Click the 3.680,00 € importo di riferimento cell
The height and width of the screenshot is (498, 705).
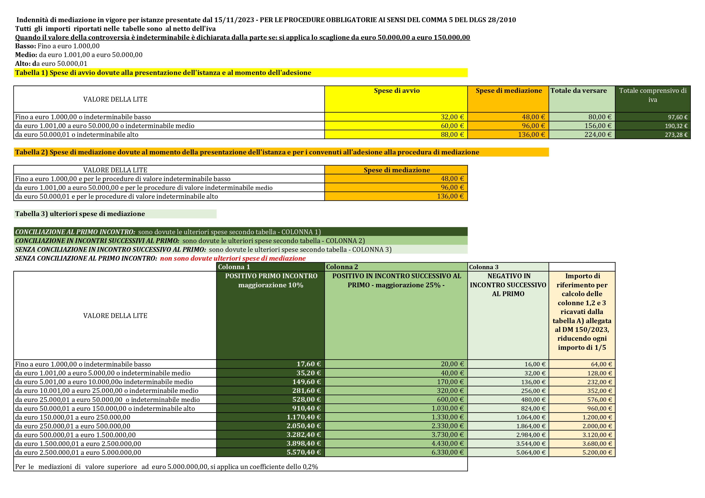(x=582, y=444)
